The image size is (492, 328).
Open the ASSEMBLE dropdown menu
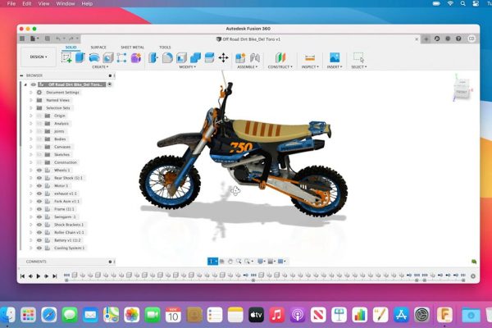pos(248,67)
